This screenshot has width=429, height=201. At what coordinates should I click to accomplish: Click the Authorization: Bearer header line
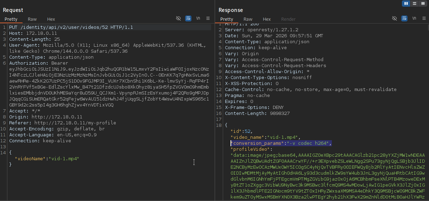pyautogui.click(x=39, y=63)
